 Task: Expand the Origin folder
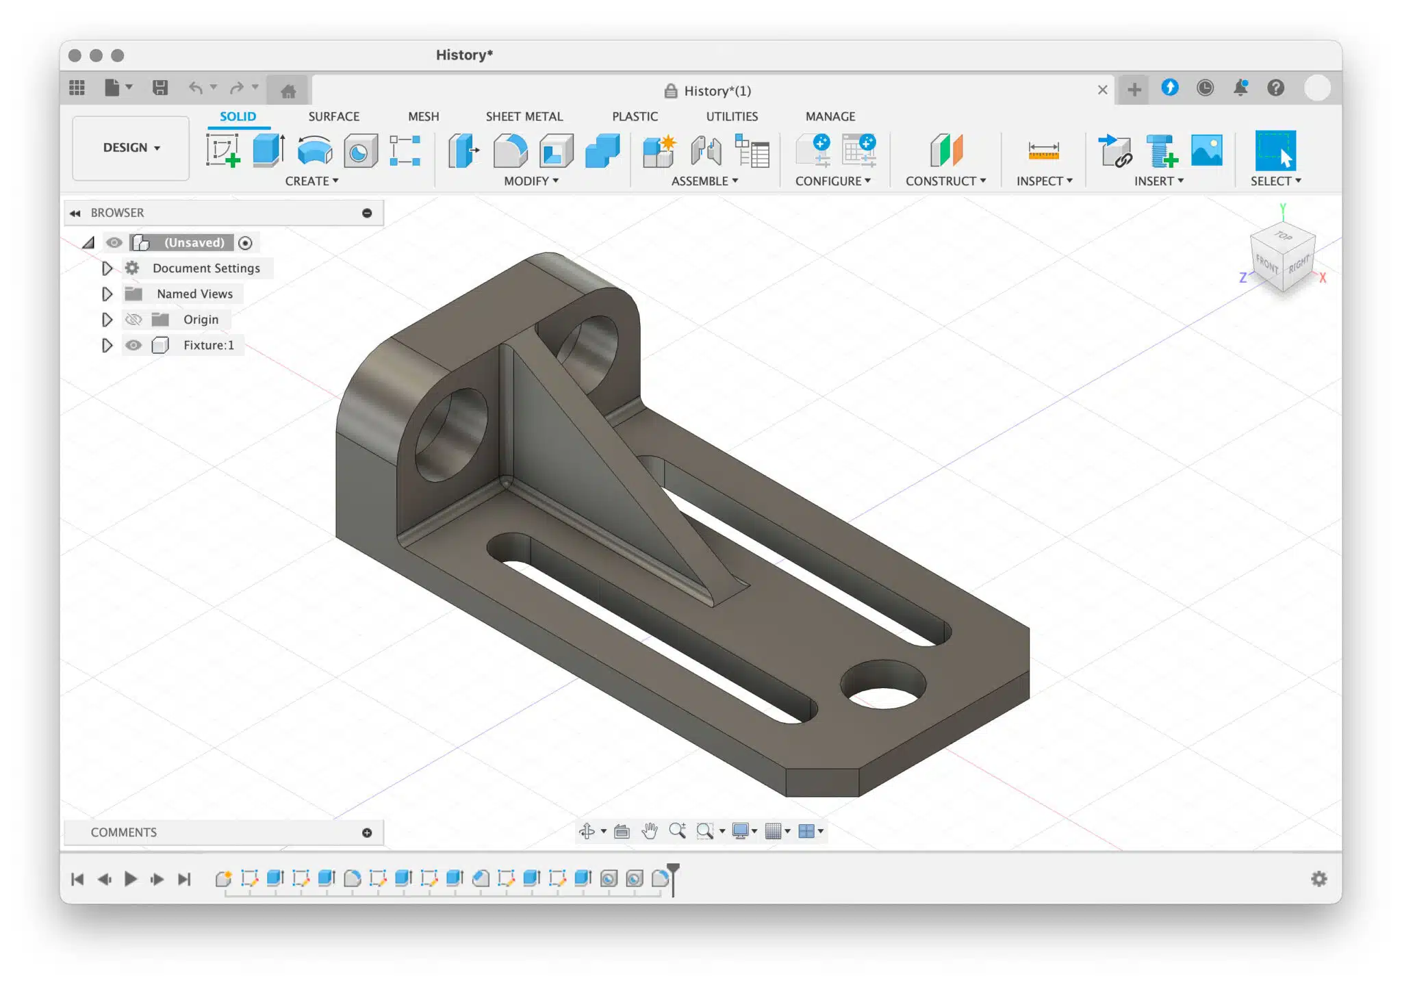click(107, 320)
